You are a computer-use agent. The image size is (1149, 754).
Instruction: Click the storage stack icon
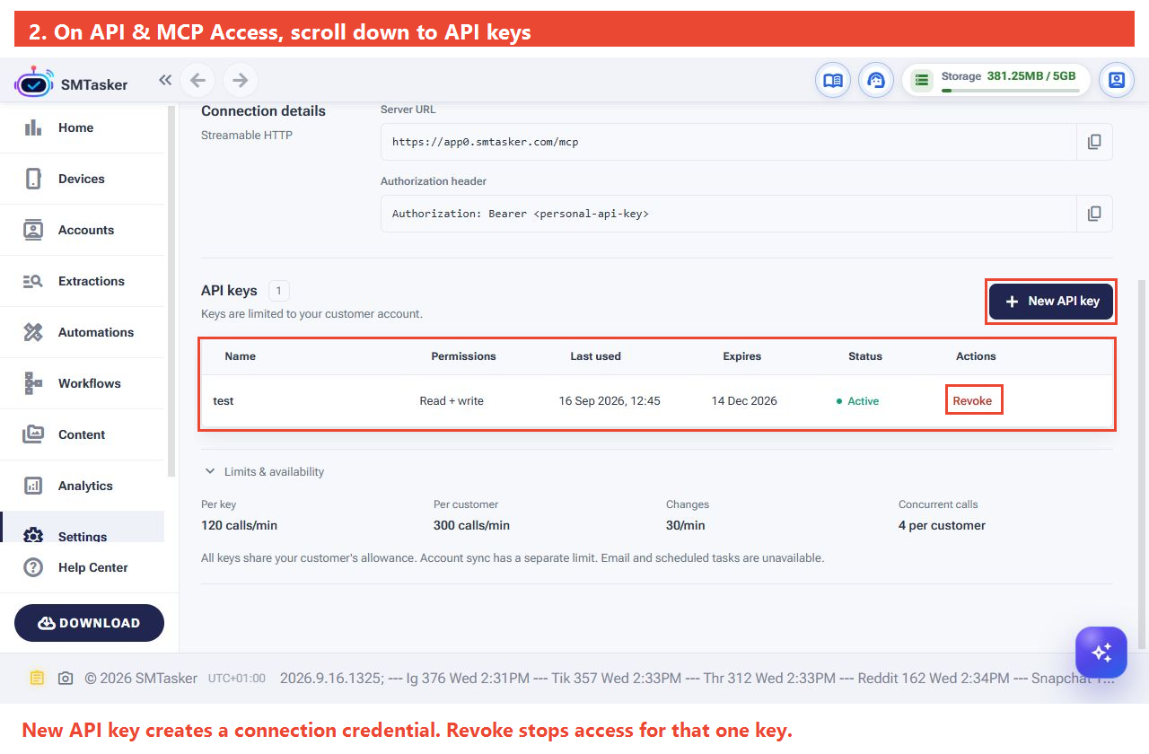[921, 80]
